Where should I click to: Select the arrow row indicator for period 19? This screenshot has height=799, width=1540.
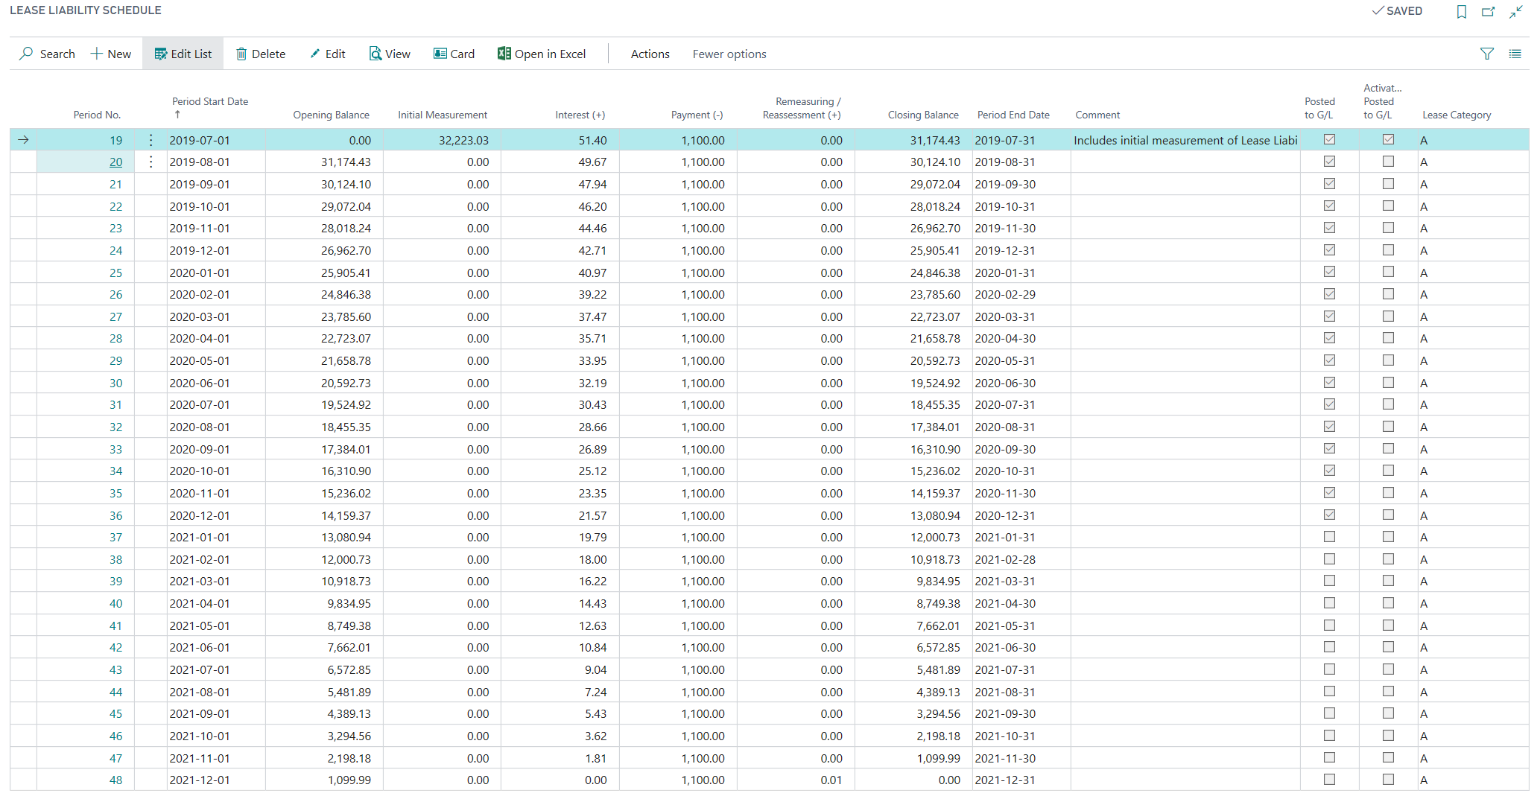click(23, 140)
